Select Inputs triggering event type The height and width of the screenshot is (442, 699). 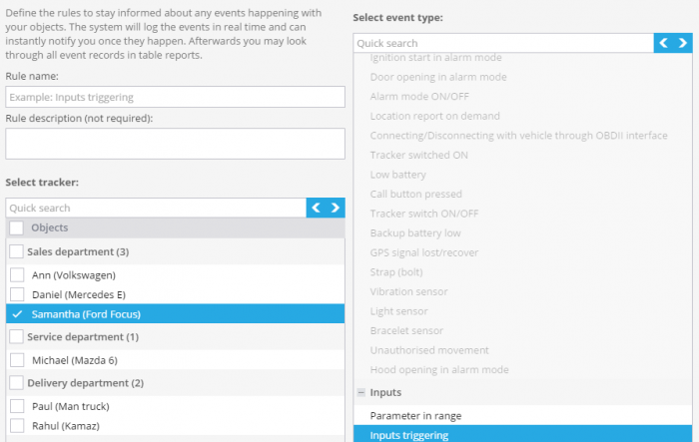(409, 435)
